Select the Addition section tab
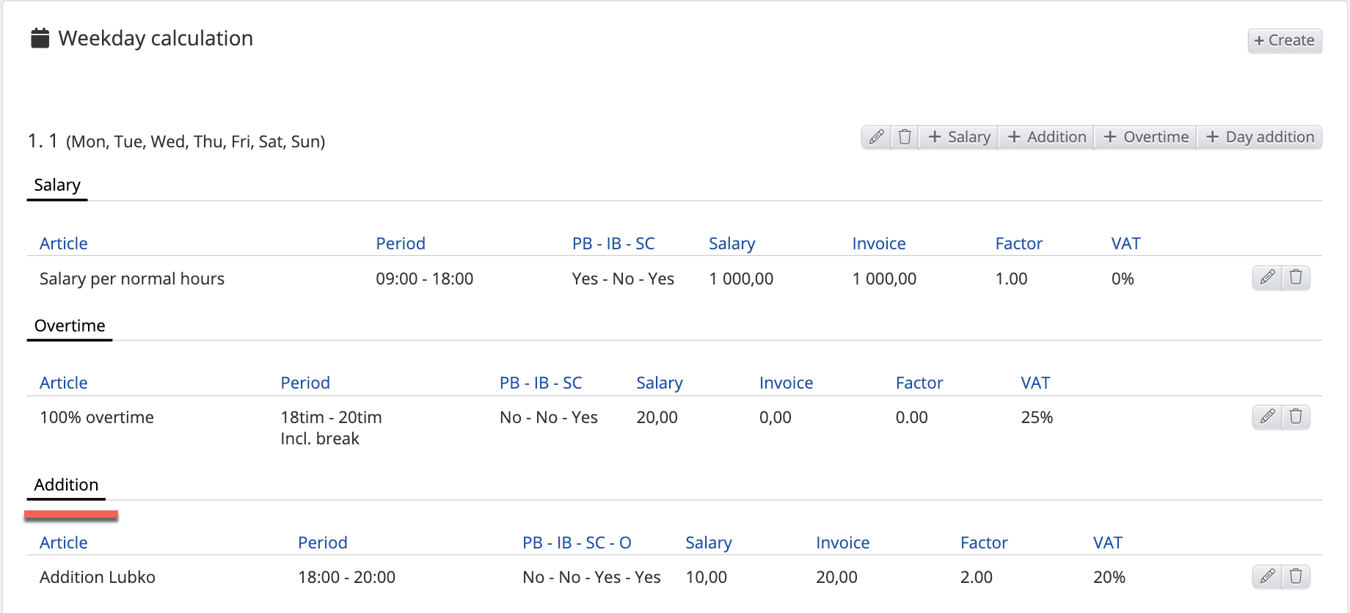1350x613 pixels. coord(66,485)
